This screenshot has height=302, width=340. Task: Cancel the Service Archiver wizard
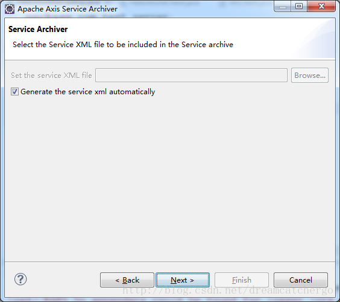301,280
